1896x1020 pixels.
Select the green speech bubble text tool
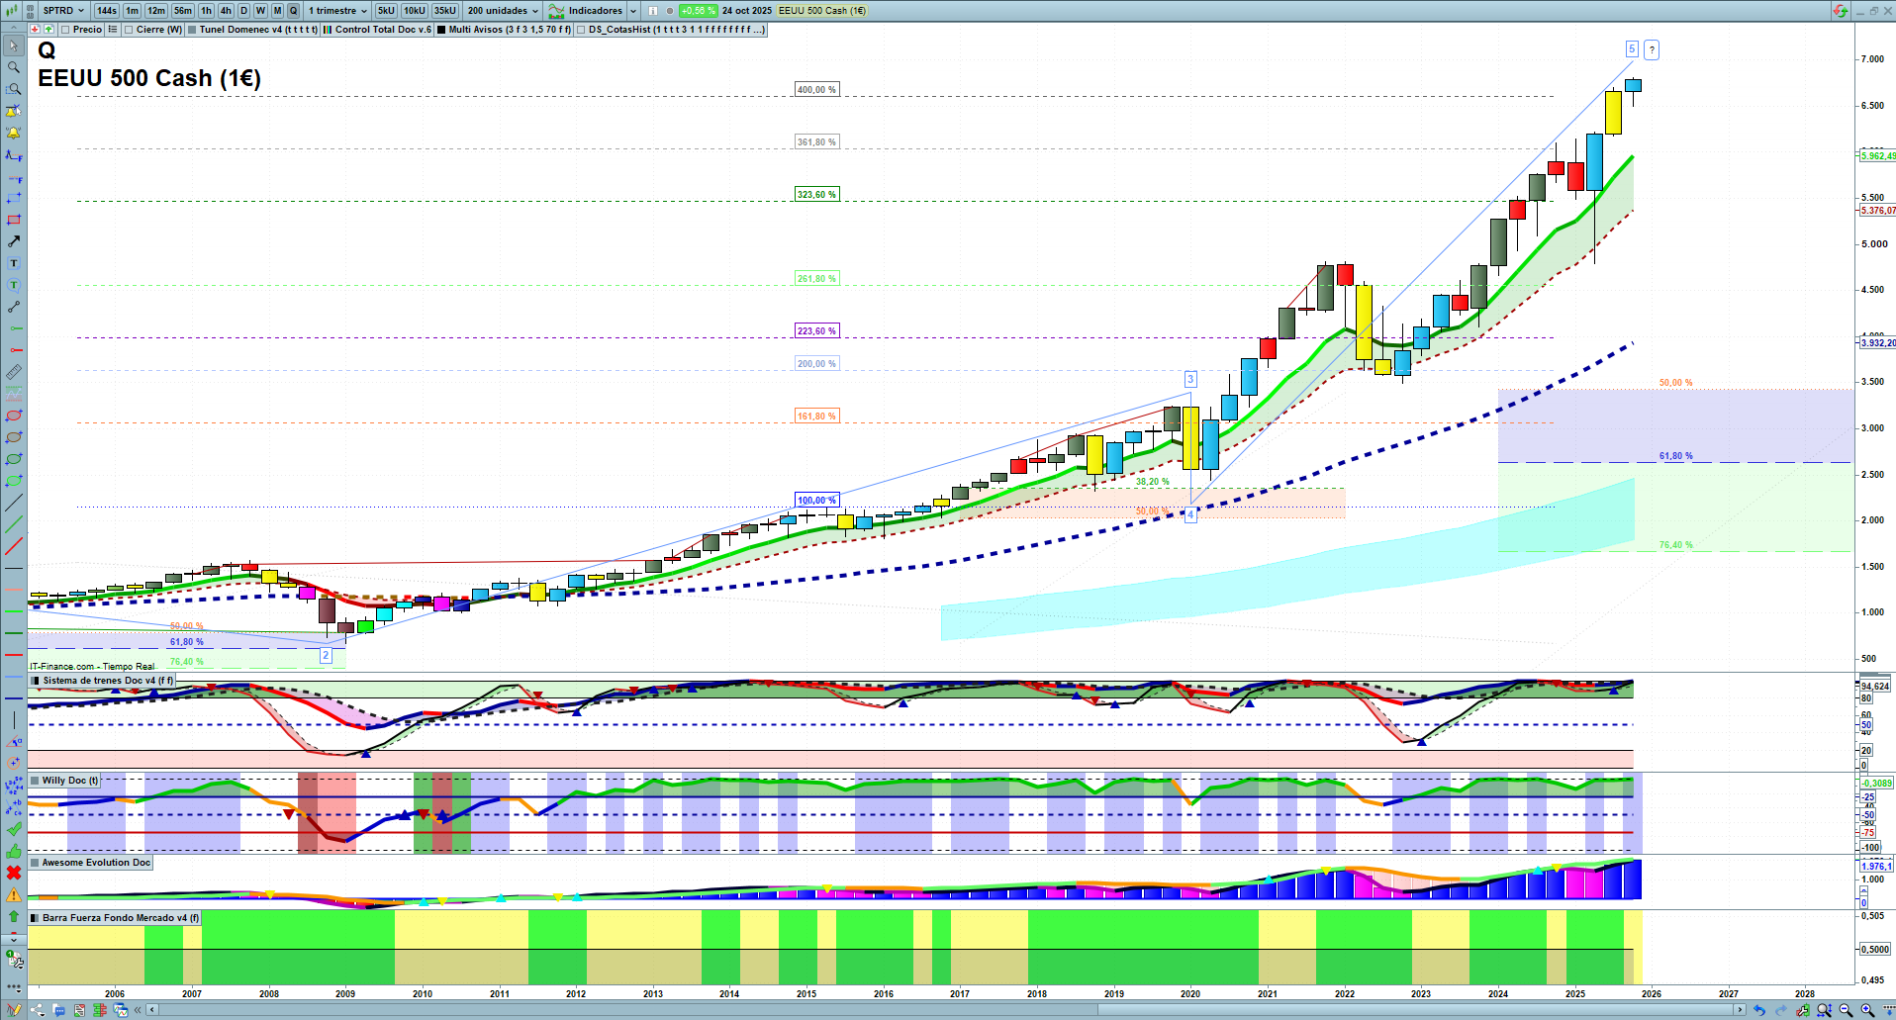14,285
